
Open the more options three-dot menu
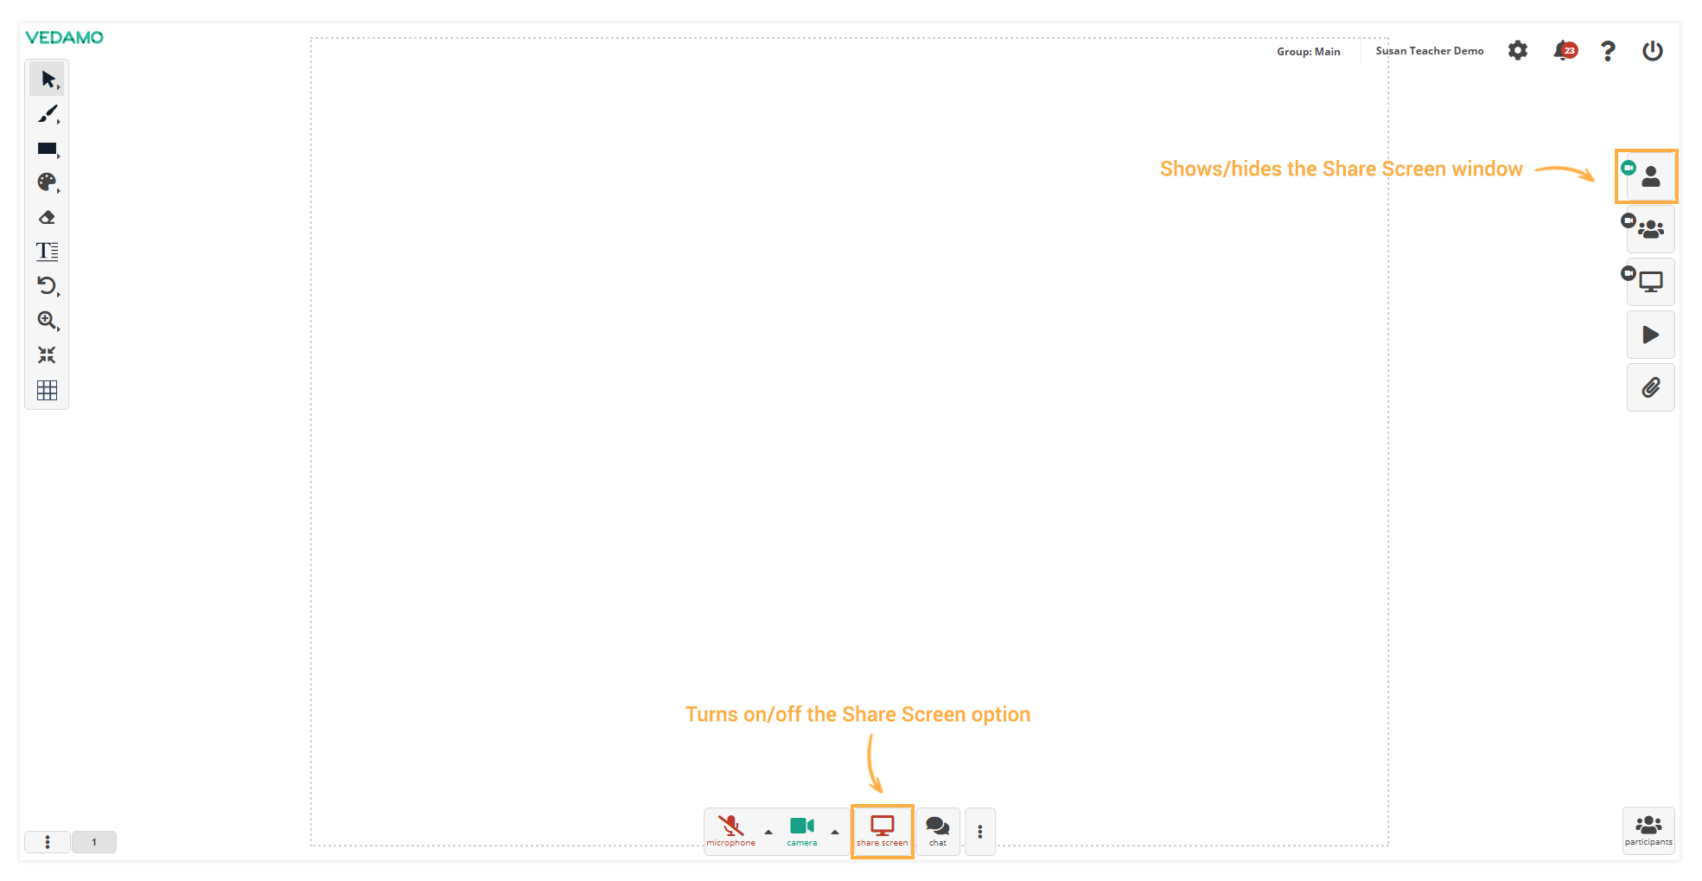[x=979, y=831]
